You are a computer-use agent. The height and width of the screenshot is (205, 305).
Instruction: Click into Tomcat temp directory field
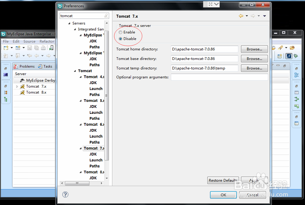(204, 68)
